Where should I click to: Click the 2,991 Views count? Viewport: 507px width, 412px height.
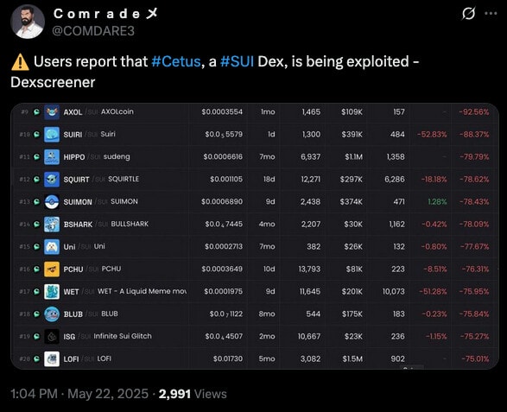(x=193, y=394)
